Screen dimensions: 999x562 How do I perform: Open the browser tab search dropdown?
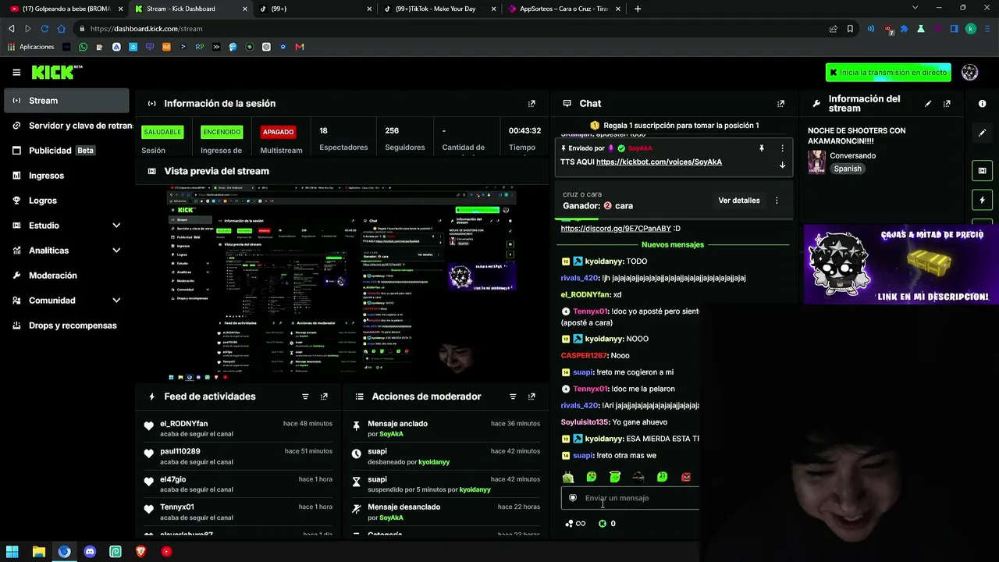pyautogui.click(x=915, y=9)
